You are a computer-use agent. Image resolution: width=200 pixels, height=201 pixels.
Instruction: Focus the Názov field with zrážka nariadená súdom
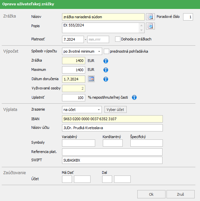click(x=103, y=17)
